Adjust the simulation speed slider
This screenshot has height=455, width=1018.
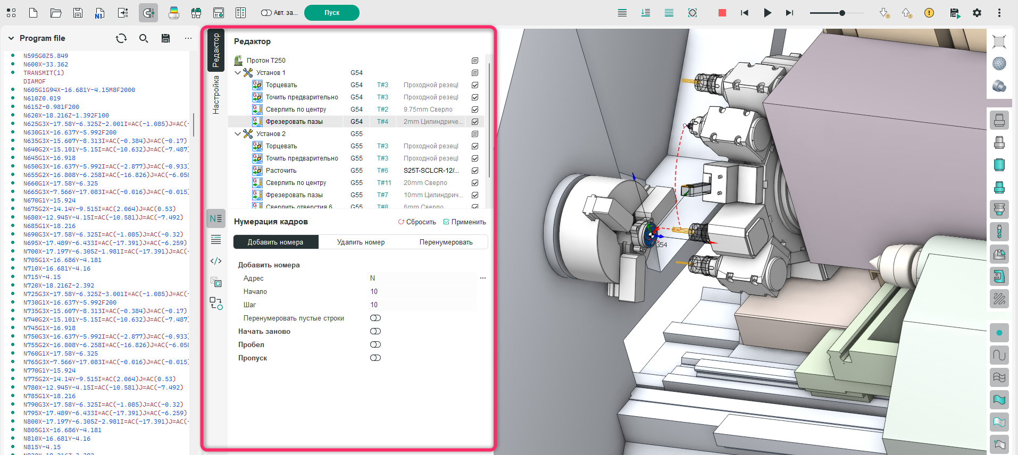(842, 13)
